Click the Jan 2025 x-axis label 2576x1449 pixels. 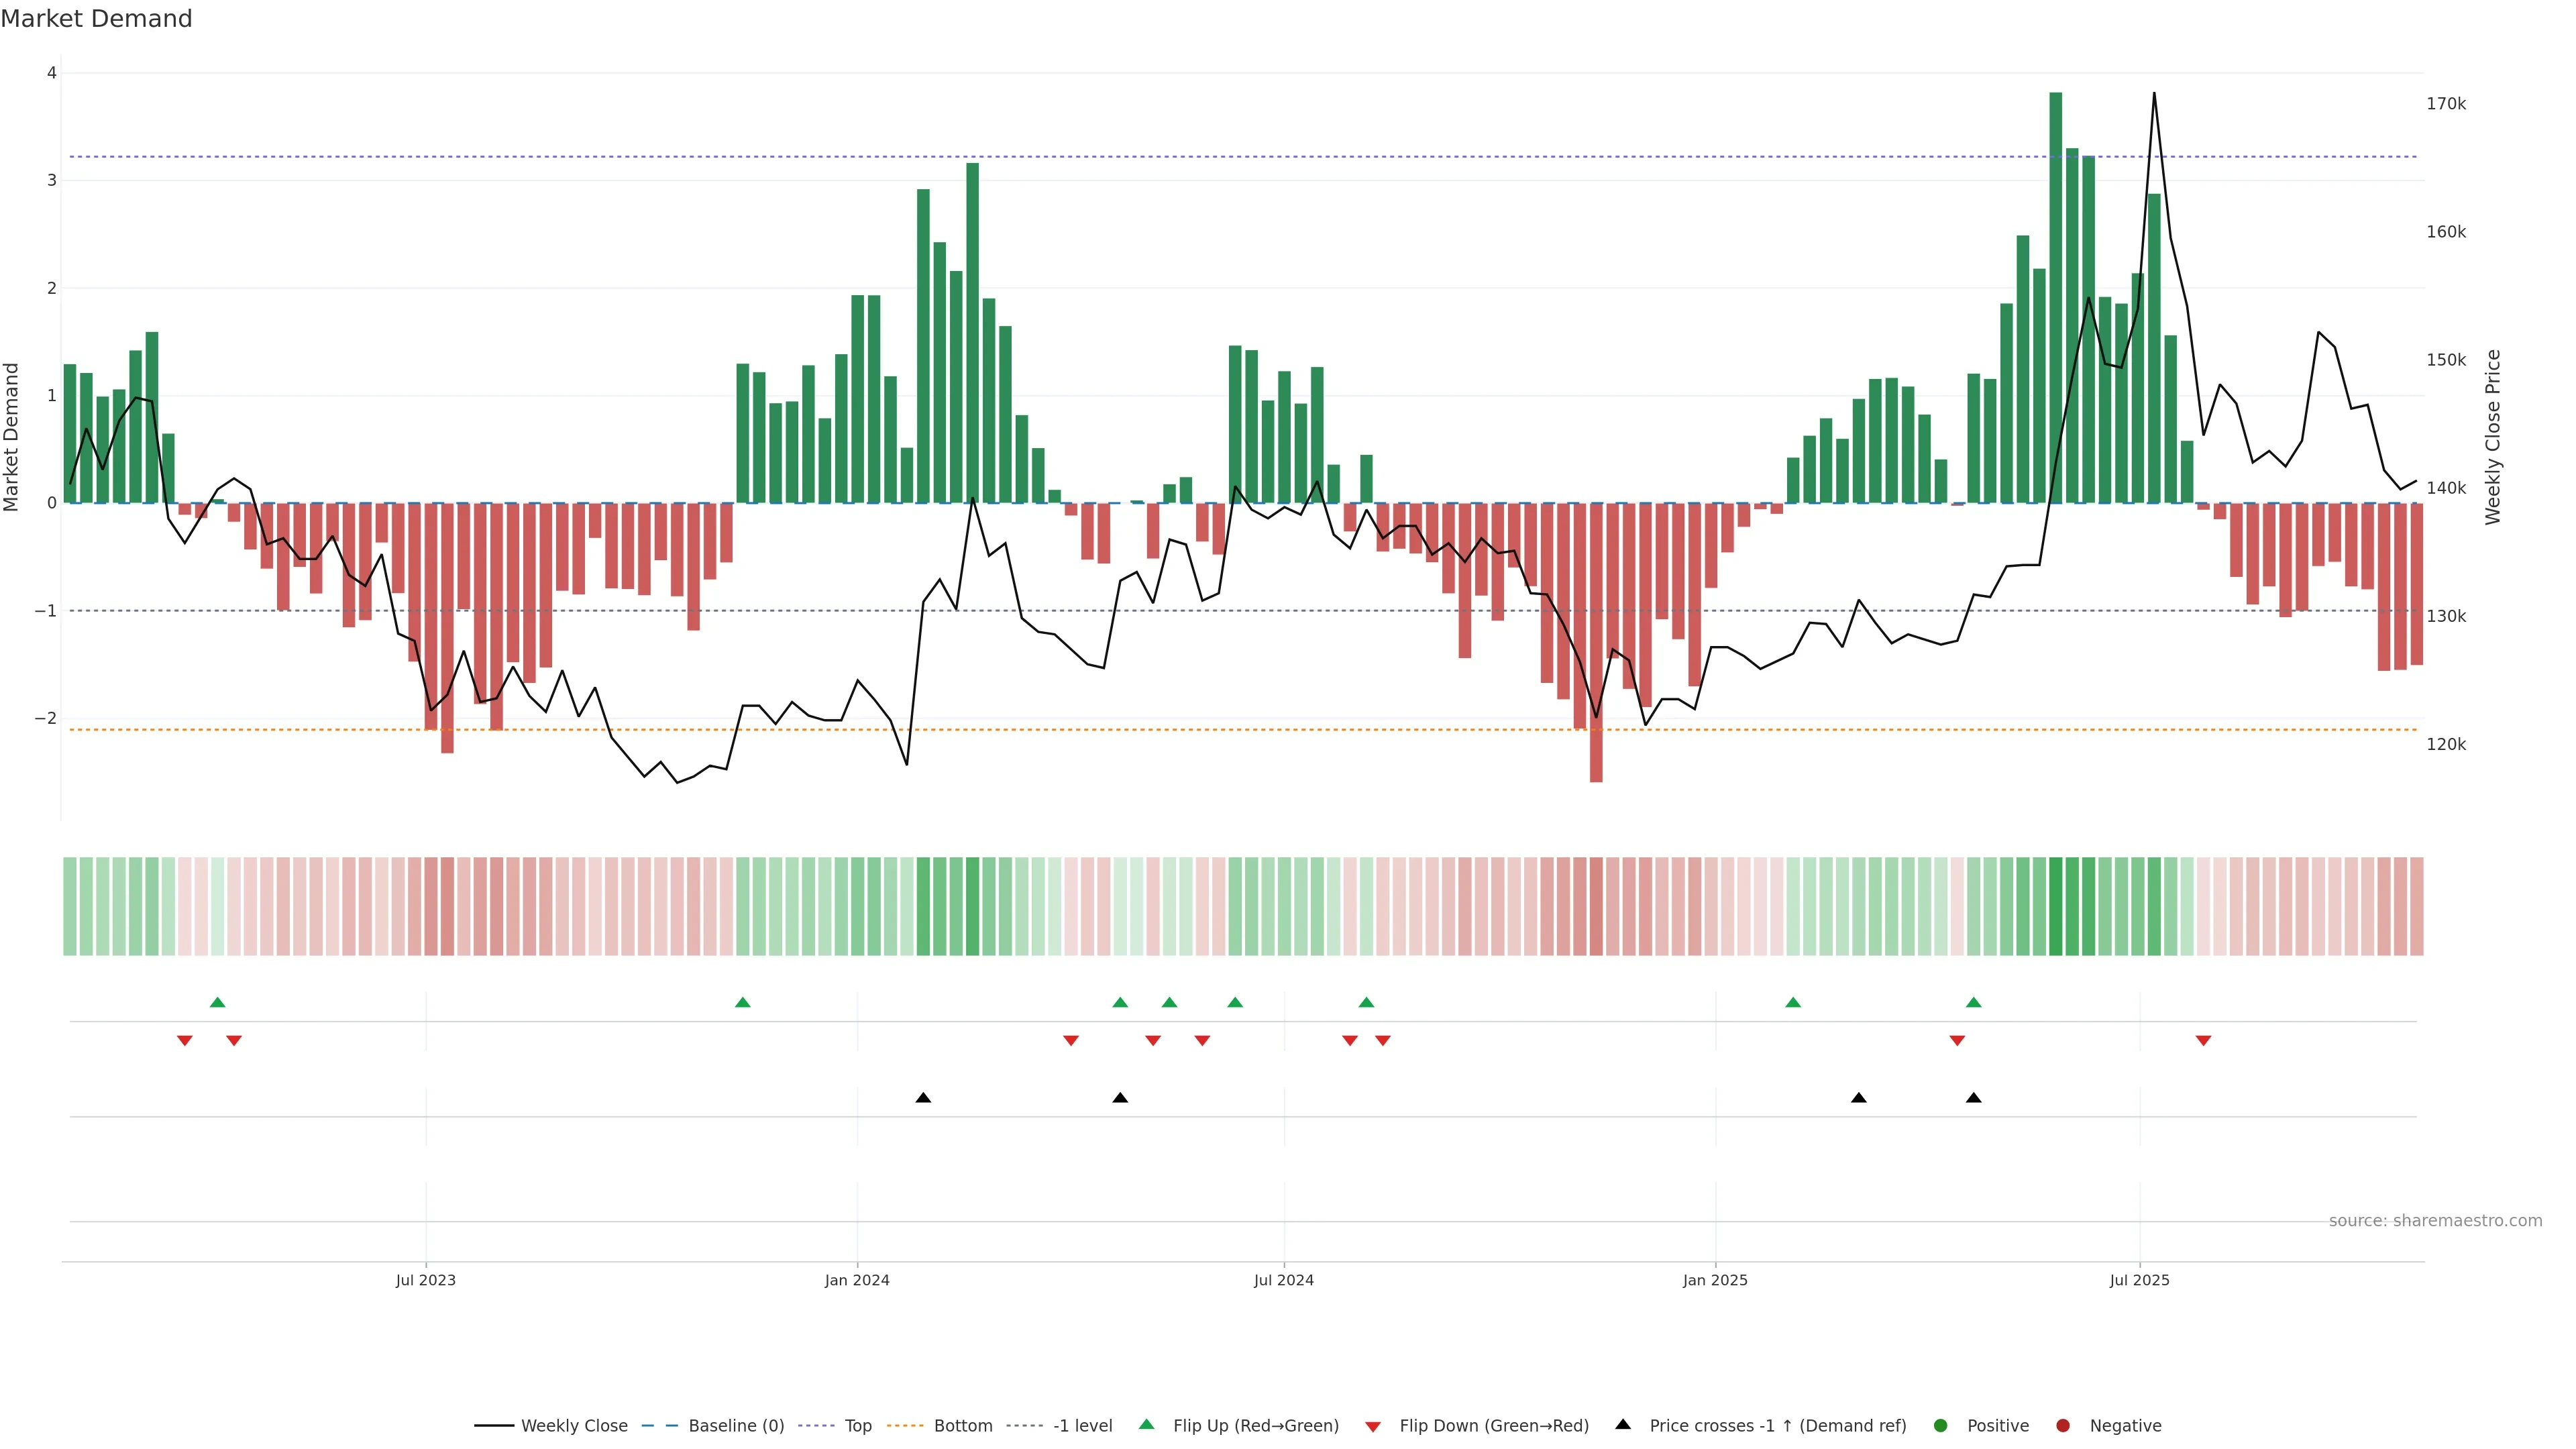(x=1715, y=1280)
